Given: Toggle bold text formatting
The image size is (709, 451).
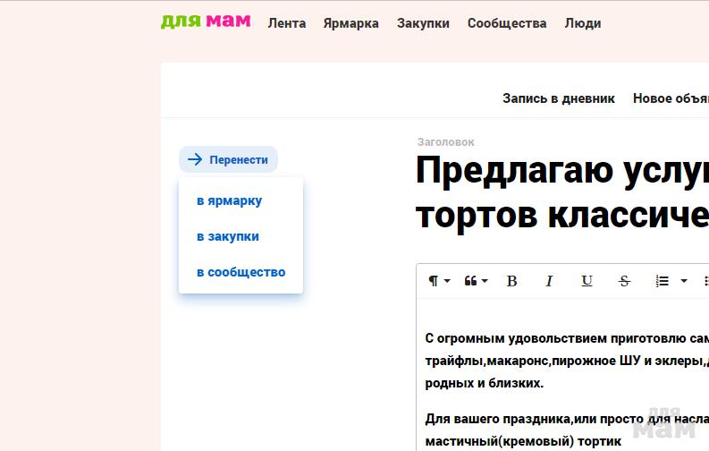Looking at the screenshot, I should [512, 281].
